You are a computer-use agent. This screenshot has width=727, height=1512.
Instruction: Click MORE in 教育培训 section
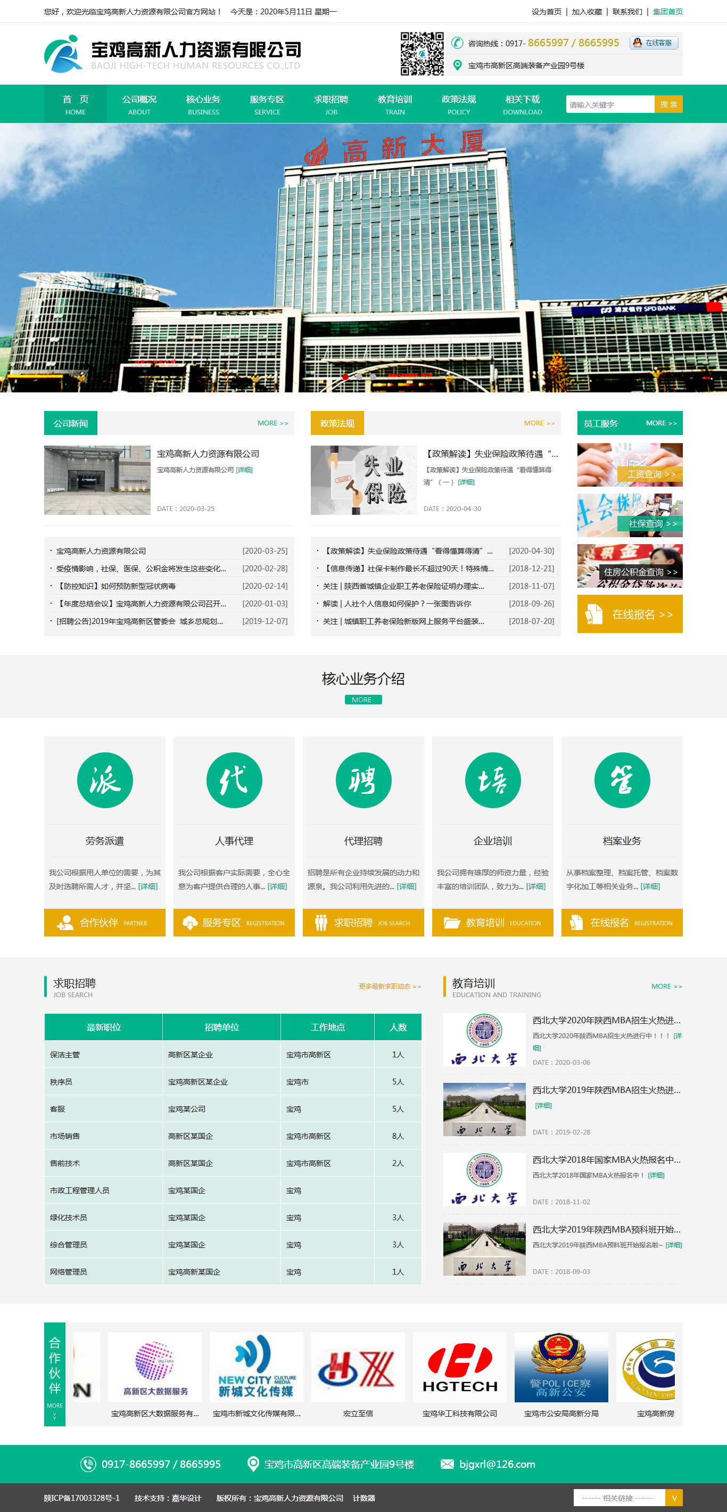tap(666, 986)
